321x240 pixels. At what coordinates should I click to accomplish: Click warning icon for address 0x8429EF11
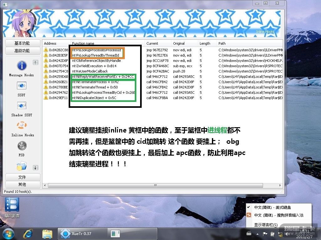(46, 97)
